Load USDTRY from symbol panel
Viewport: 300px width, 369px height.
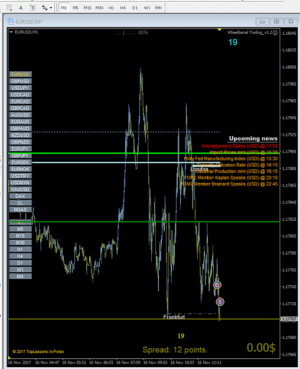pyautogui.click(x=20, y=176)
